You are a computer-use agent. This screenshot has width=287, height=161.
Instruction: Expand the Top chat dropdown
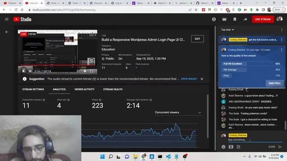(x=227, y=30)
